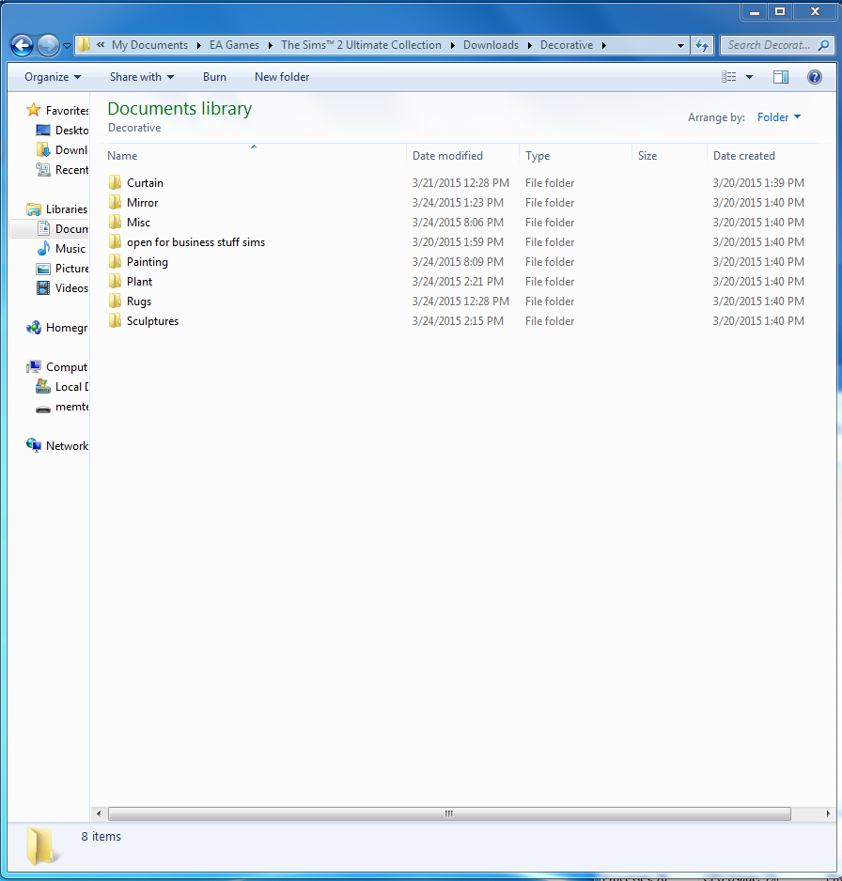Expand the Organize dropdown menu

pos(53,77)
